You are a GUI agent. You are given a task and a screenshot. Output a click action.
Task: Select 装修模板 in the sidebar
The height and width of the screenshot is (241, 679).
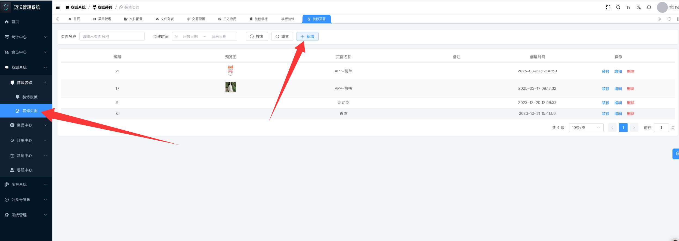pos(29,97)
